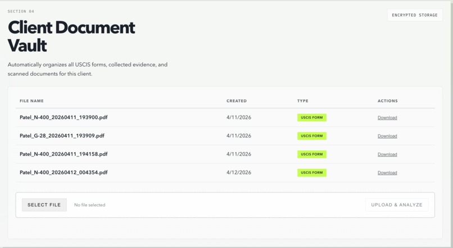Click USCIS FORM tag for Patel_N-400_20260411_194158.pdf

click(312, 154)
